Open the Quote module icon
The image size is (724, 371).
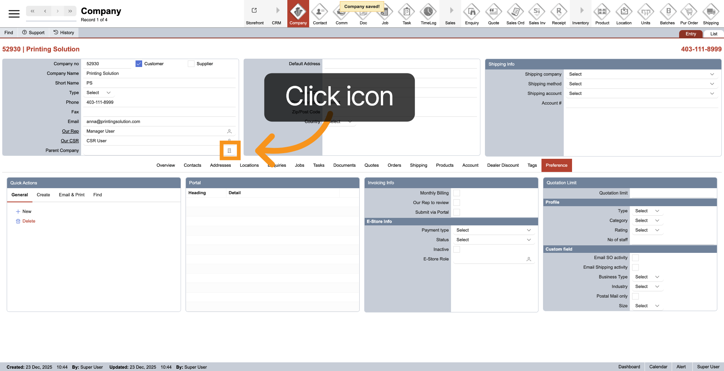tap(493, 12)
